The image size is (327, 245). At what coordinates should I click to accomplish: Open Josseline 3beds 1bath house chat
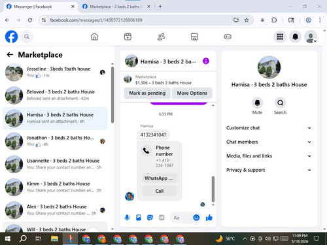[x=55, y=73]
